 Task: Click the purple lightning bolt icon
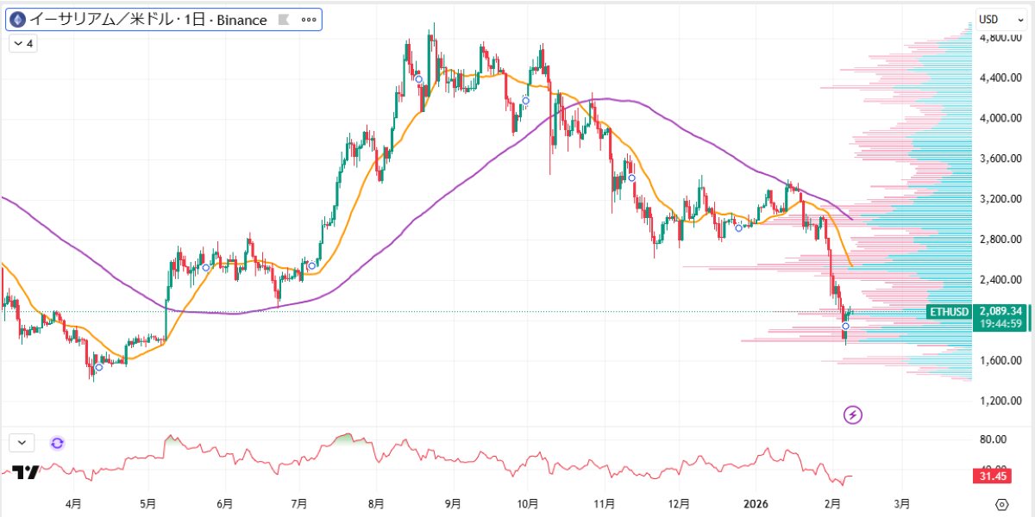click(853, 415)
